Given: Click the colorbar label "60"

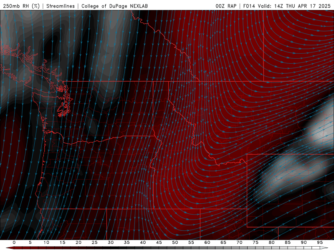Looking at the screenshot, I should point(207,242).
